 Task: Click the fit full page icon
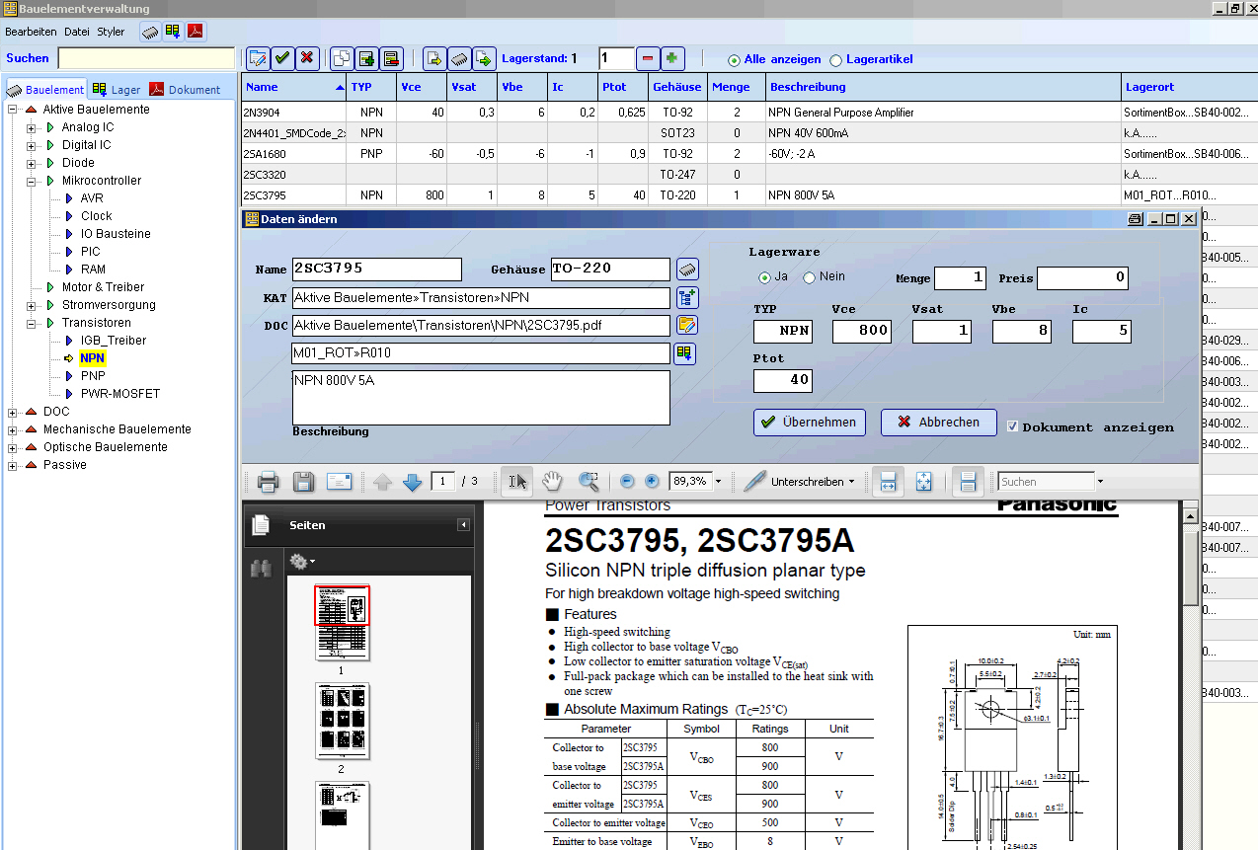pyautogui.click(x=924, y=482)
